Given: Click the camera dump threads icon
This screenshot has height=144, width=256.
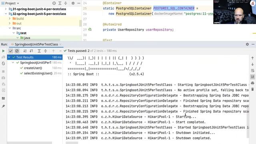Looking at the screenshot, I should (3, 78).
